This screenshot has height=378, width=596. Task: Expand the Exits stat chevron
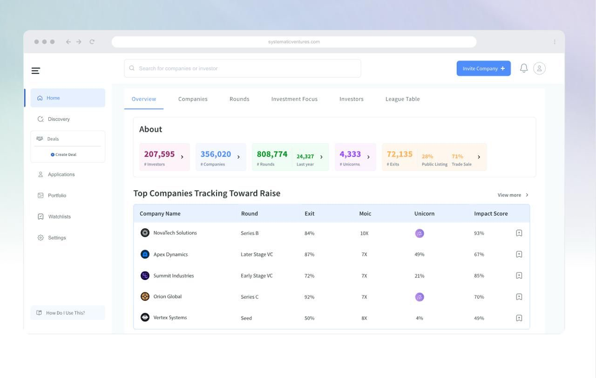479,157
